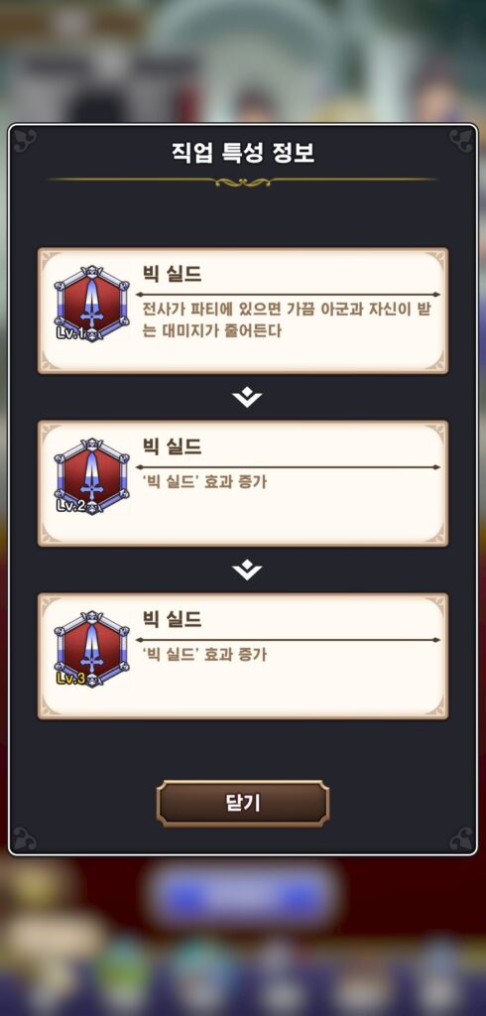
Task: Click the Lv.3 card's '빅 실드' 효과 증가 text
Action: (204, 655)
